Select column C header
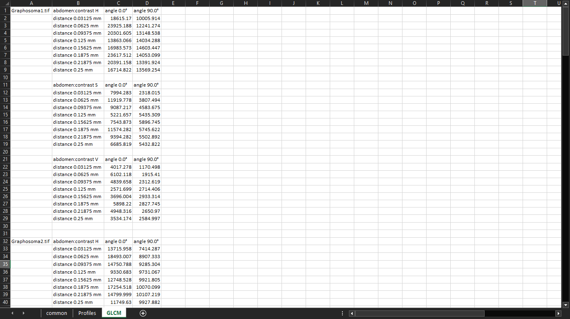The width and height of the screenshot is (570, 319). tap(118, 3)
